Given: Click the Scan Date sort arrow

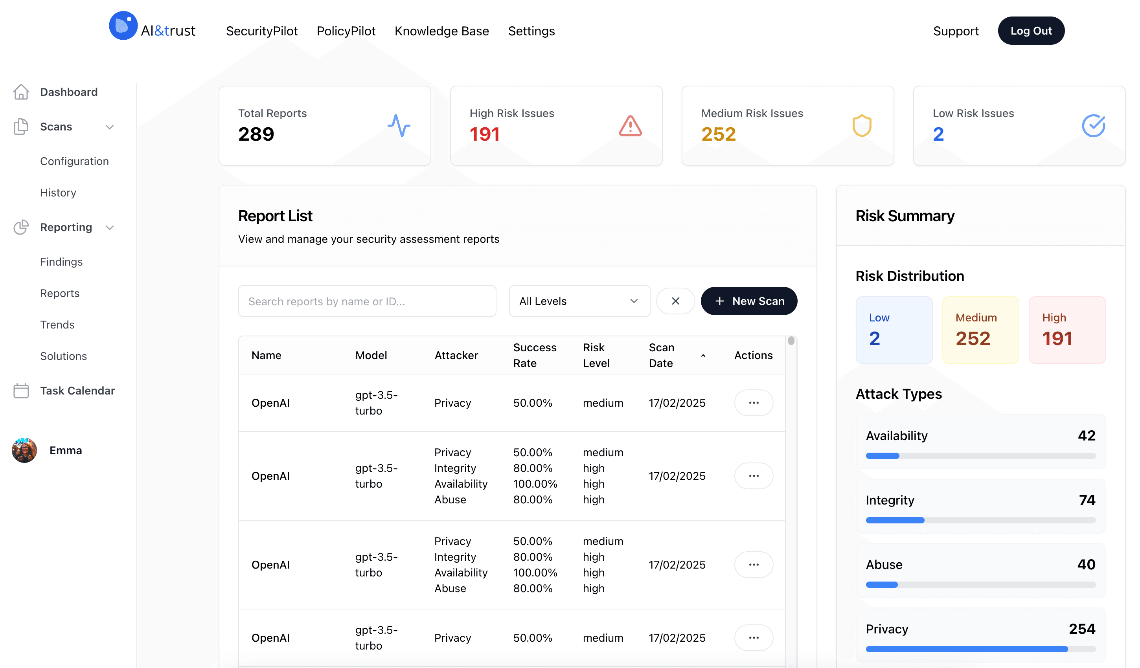Looking at the screenshot, I should 703,356.
